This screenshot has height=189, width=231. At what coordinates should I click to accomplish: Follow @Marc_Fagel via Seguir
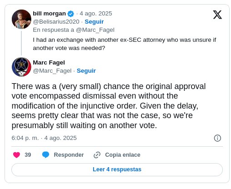coord(86,71)
